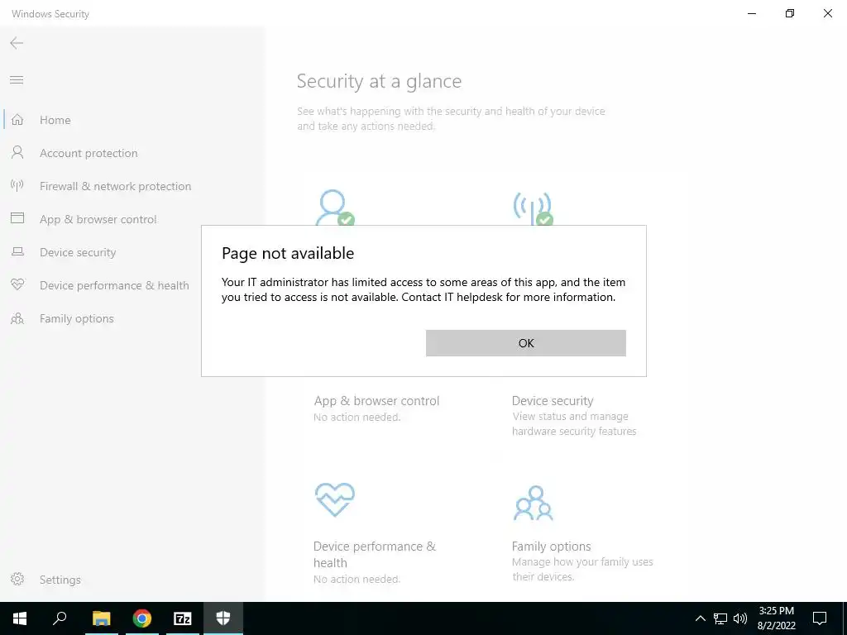Open Device performance & health sidebar label
Viewport: 847px width, 635px height.
[x=114, y=285]
